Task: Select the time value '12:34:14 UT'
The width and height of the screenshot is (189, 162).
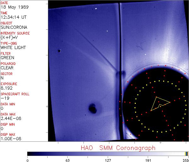Action: click(14, 17)
